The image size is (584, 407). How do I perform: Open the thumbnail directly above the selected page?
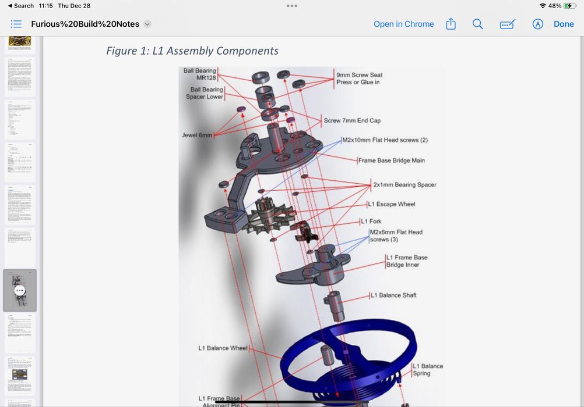(x=20, y=247)
